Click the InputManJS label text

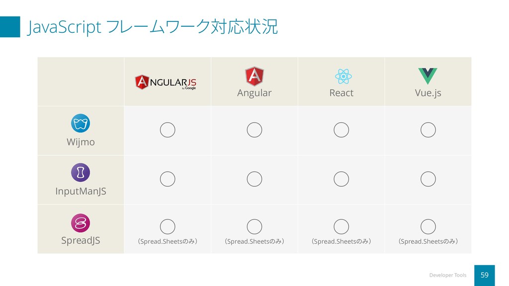pos(81,191)
